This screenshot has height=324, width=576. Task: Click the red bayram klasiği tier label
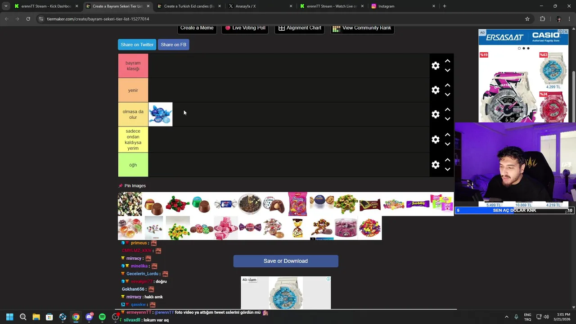[x=133, y=66]
